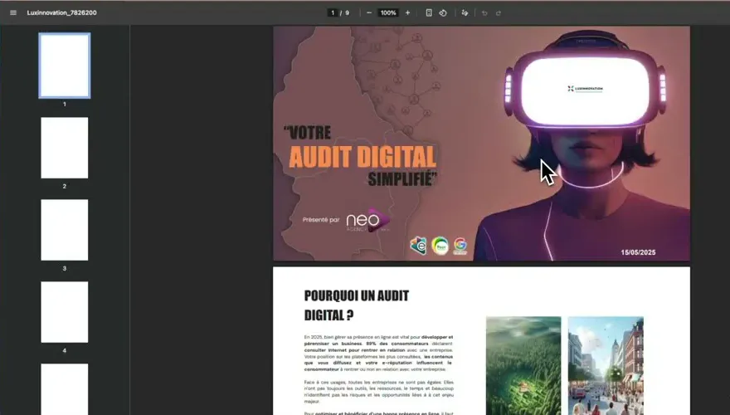Rotate the document counterclockwise

coord(443,12)
